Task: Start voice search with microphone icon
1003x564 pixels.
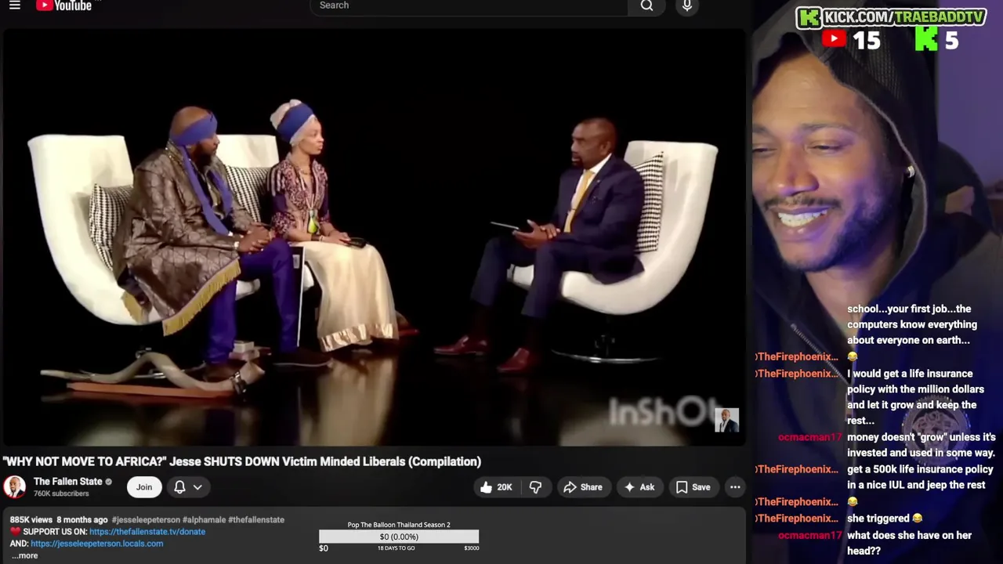Action: pyautogui.click(x=687, y=6)
